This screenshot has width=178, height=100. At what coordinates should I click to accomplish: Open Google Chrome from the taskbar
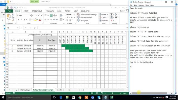pos(80,97)
